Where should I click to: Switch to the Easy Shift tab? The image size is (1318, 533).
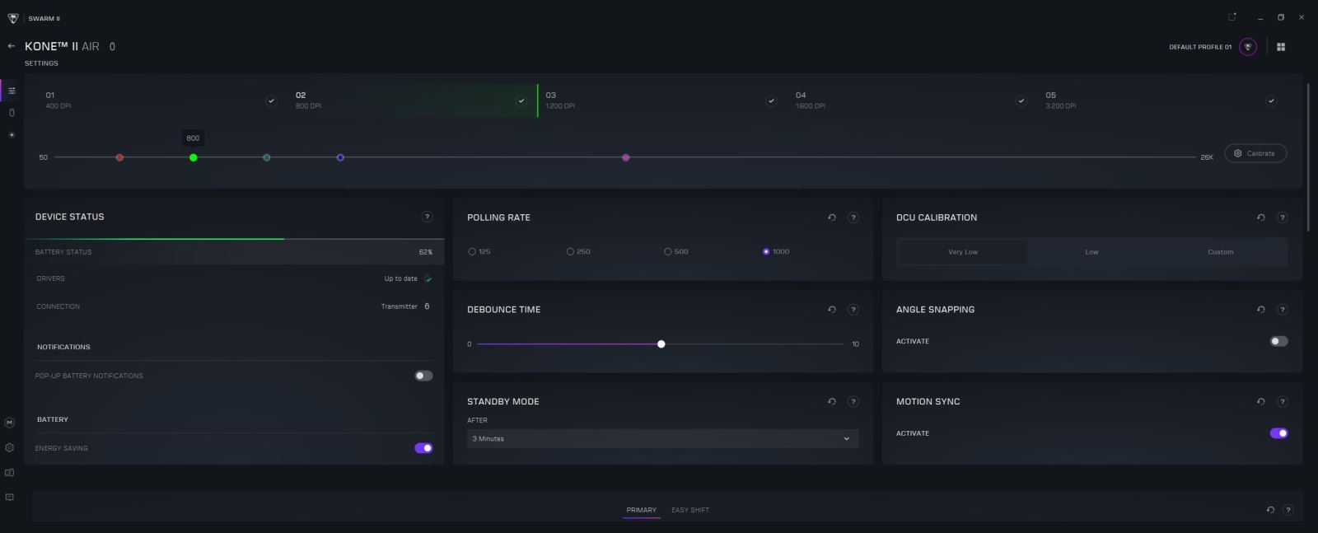(x=690, y=510)
